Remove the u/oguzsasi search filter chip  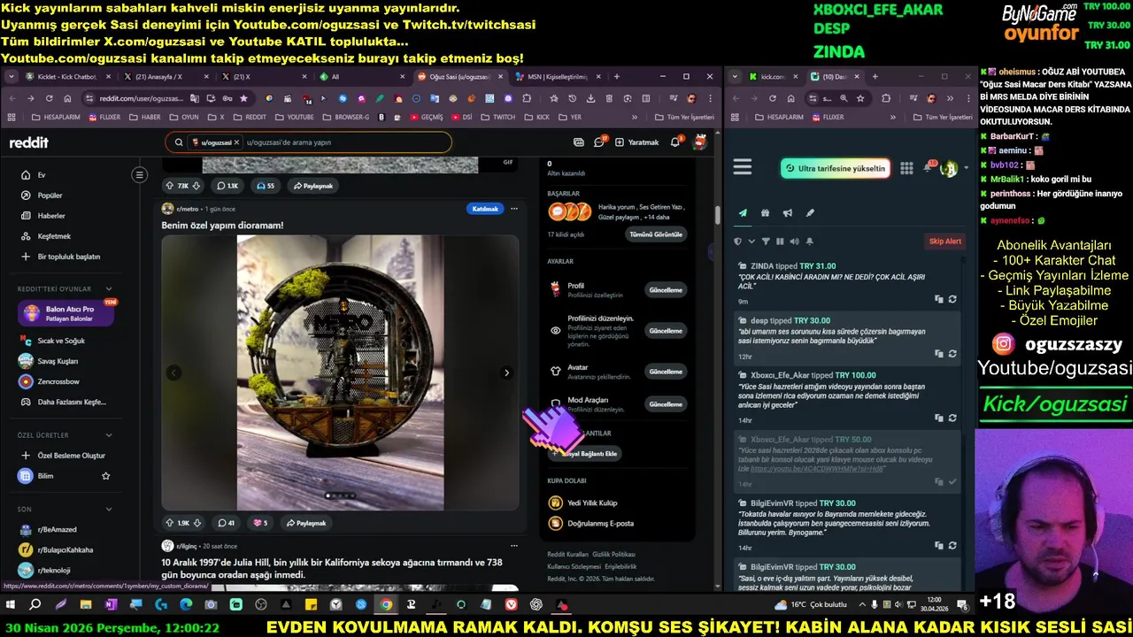[236, 142]
